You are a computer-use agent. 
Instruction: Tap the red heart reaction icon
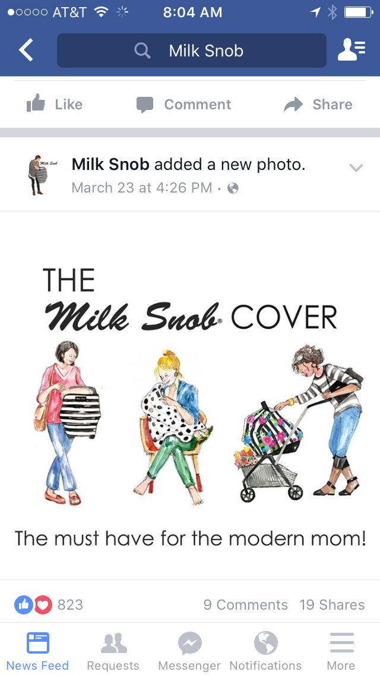pyautogui.click(x=43, y=605)
